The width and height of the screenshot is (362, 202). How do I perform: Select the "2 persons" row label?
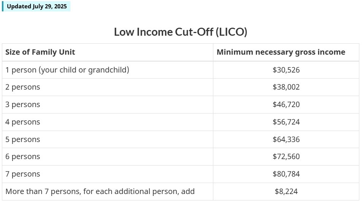pos(23,87)
